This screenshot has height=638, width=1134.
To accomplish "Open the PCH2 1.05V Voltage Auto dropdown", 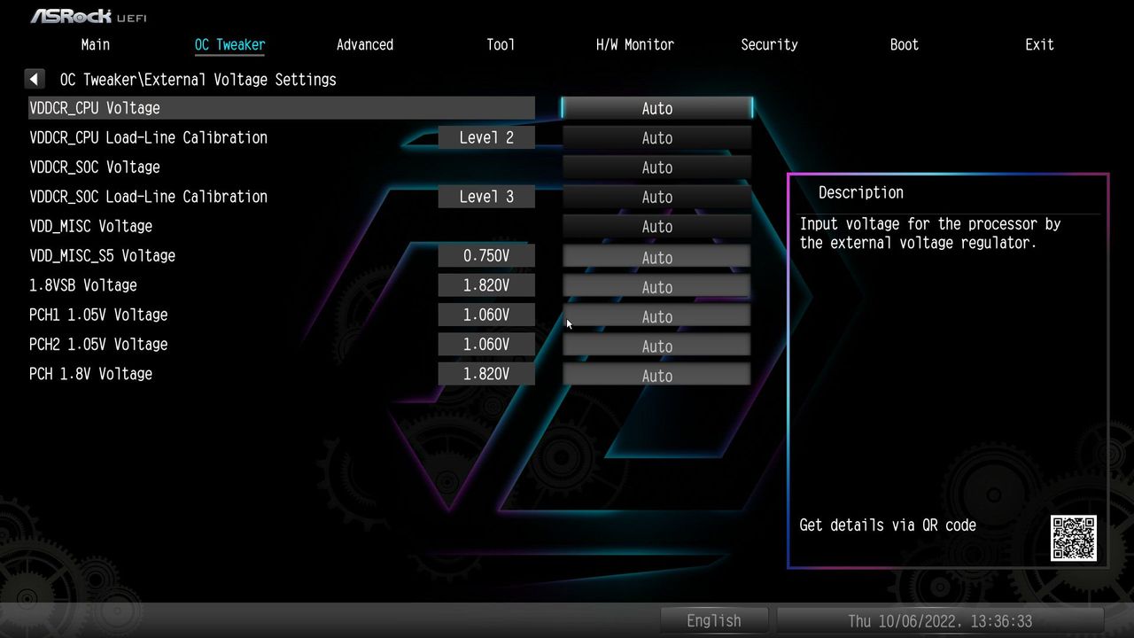I will (x=656, y=346).
